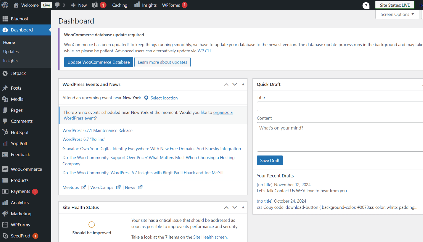Click the Update WooCommerce Database button
Image resolution: width=423 pixels, height=242 pixels.
click(98, 62)
